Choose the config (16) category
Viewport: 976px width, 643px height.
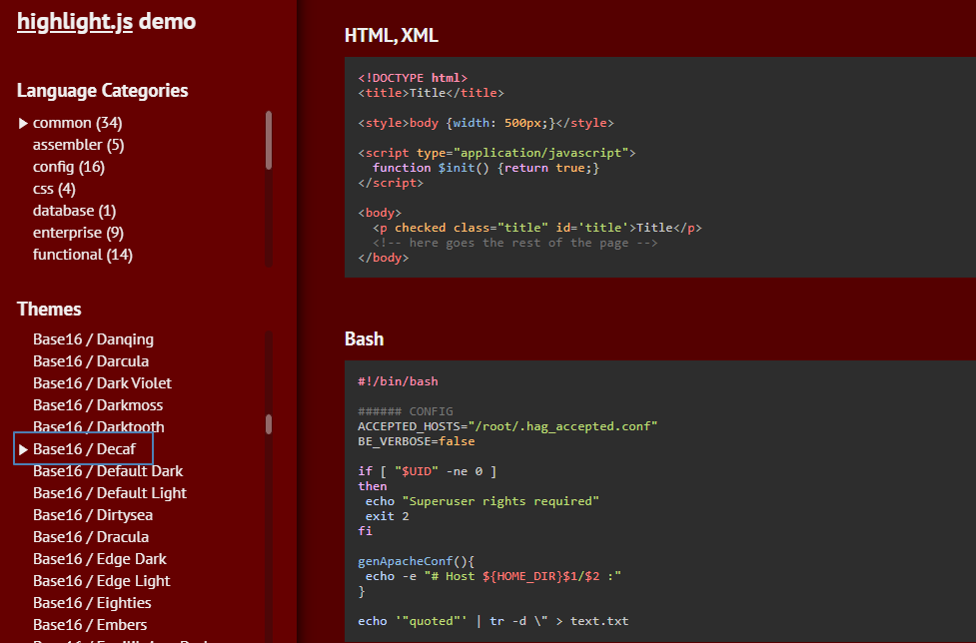(69, 167)
